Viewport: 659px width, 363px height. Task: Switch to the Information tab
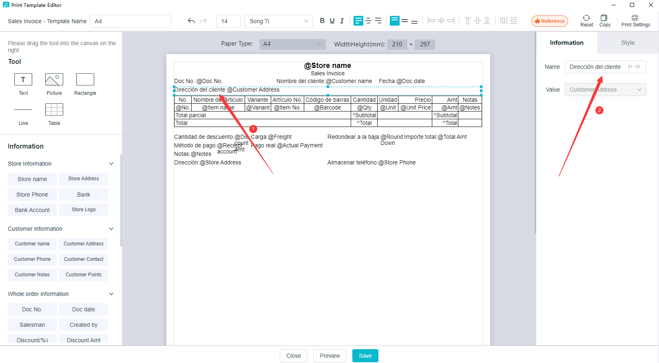(566, 43)
